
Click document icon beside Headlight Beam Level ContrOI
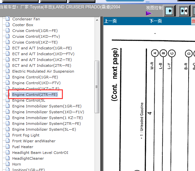[x=8, y=152]
